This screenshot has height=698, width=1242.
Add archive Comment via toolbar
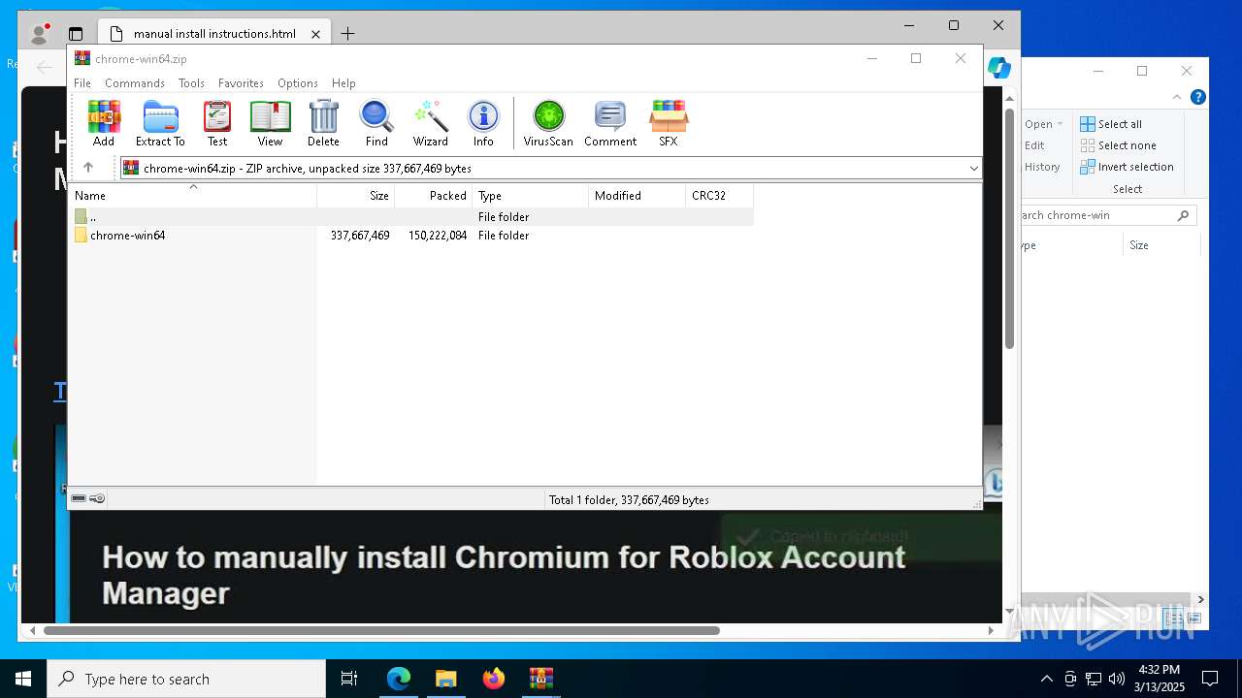click(610, 123)
